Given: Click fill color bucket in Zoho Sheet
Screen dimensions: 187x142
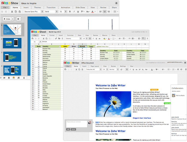Looking at the screenshot, I should pos(104,39).
